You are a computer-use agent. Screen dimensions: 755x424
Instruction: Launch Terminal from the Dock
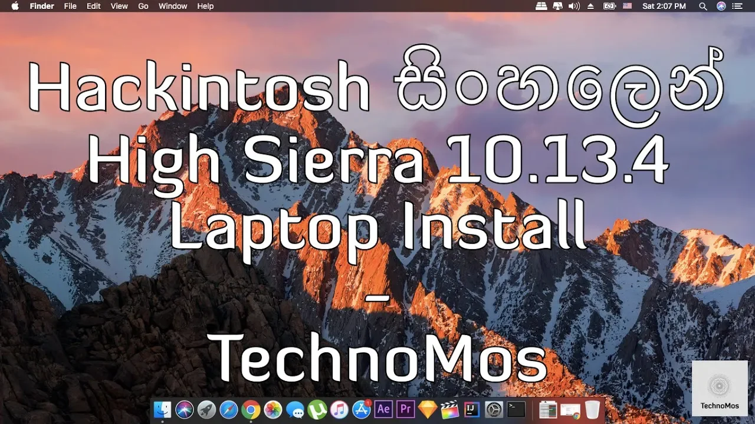tap(516, 409)
